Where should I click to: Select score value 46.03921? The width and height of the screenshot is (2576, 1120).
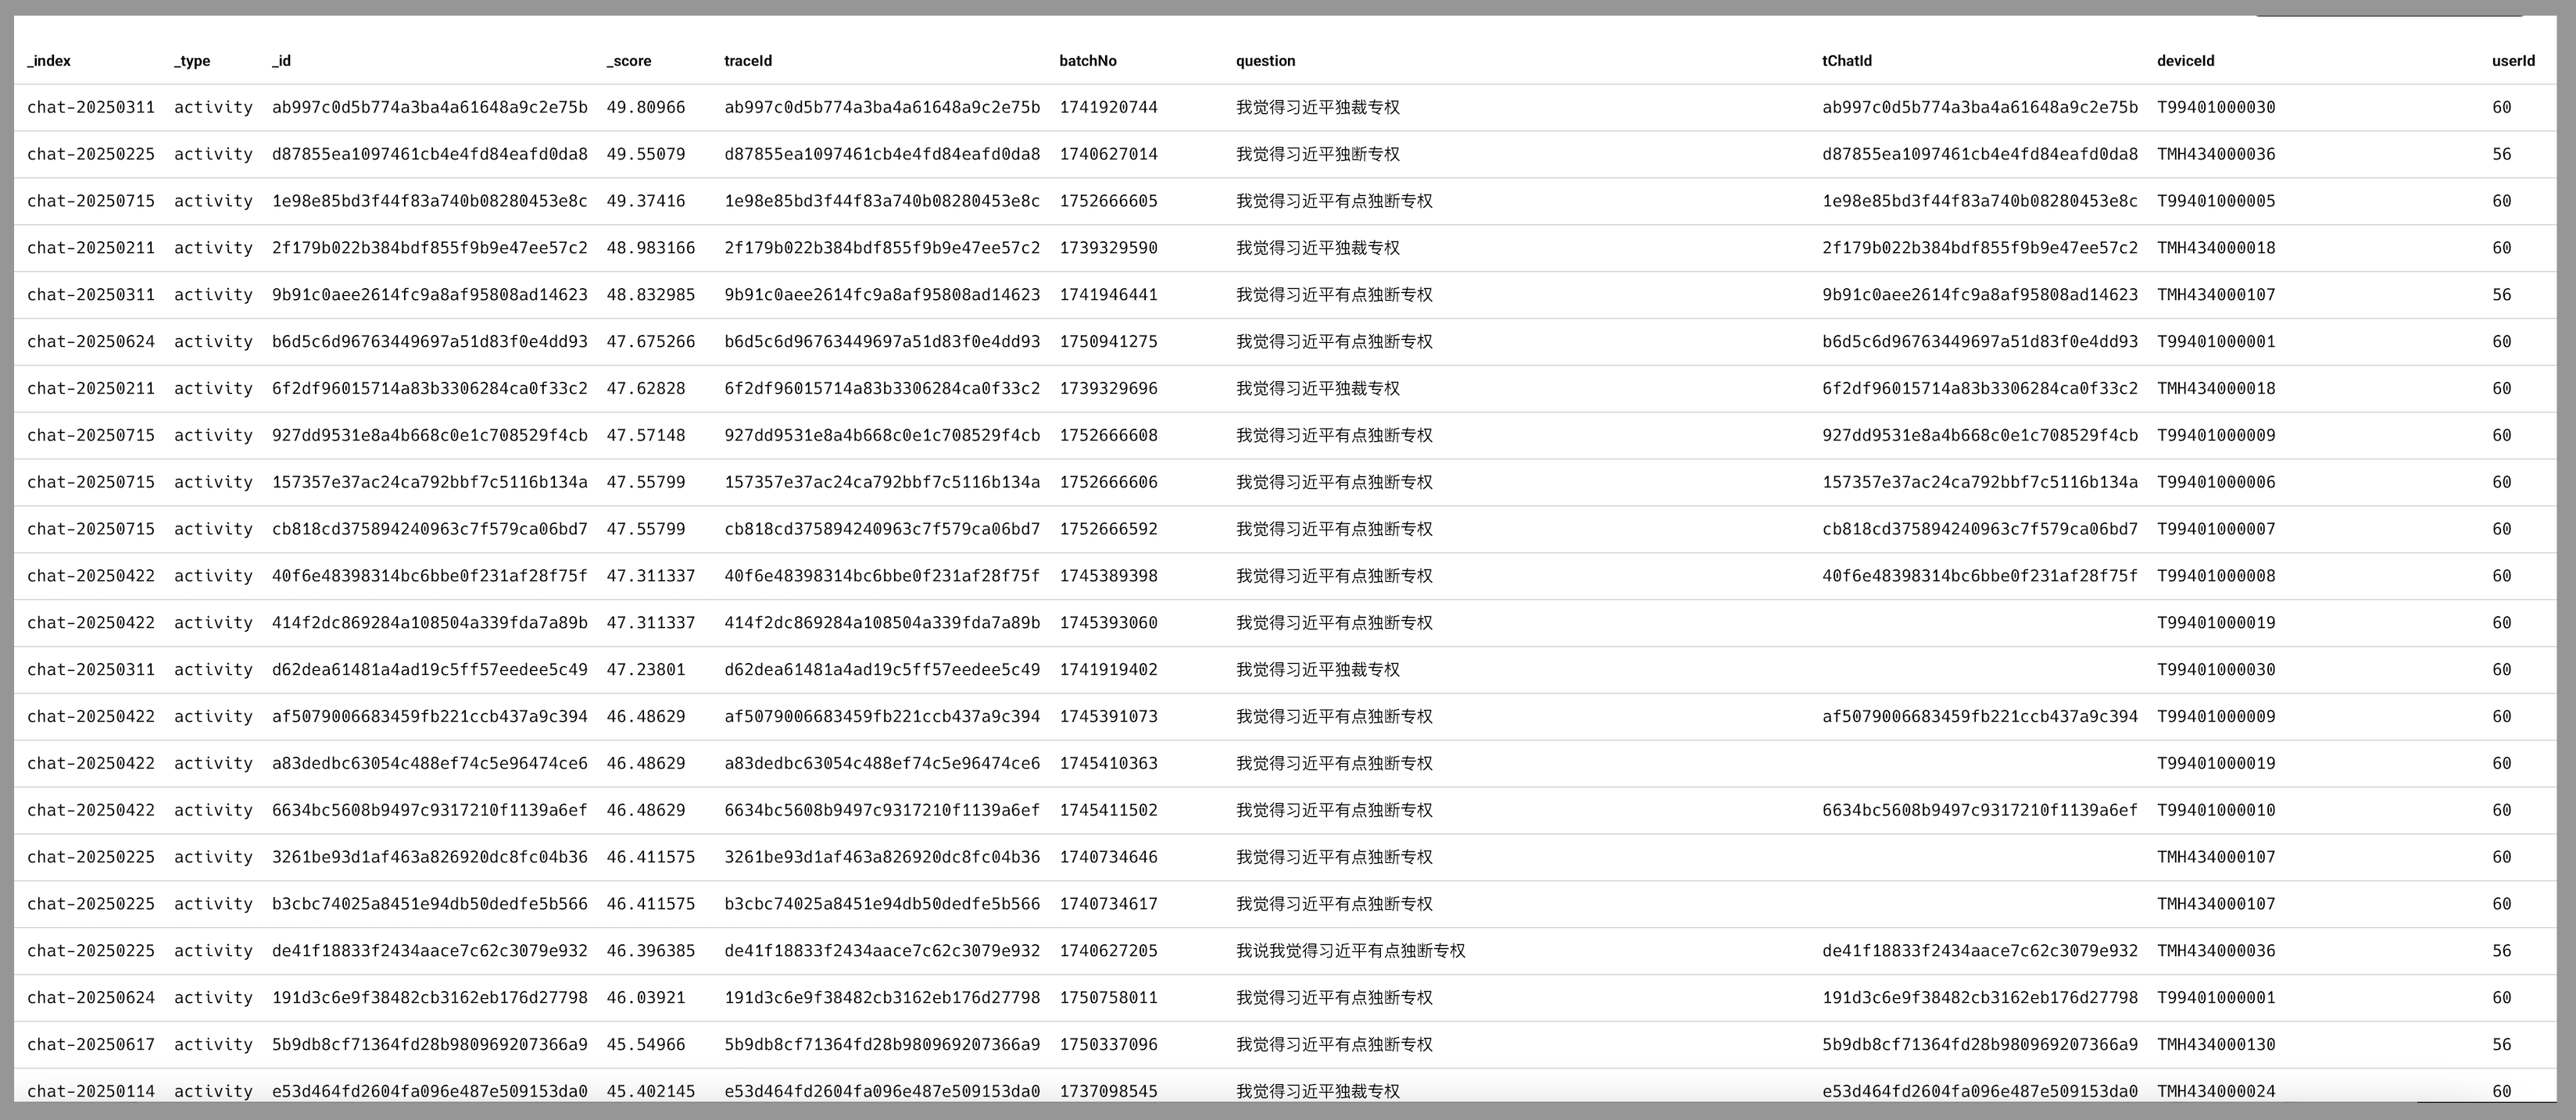click(x=646, y=999)
